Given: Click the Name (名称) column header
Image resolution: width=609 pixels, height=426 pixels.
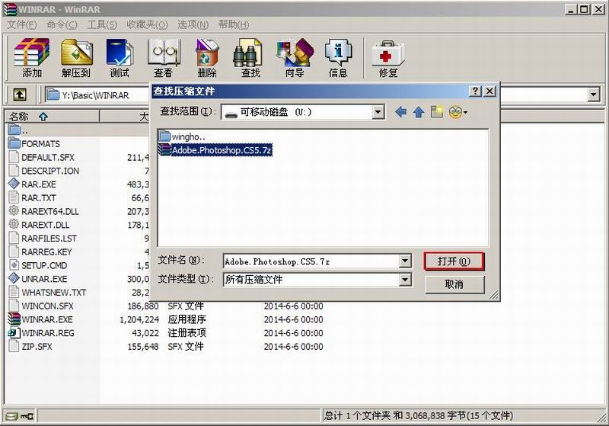Looking at the screenshot, I should tap(52, 117).
